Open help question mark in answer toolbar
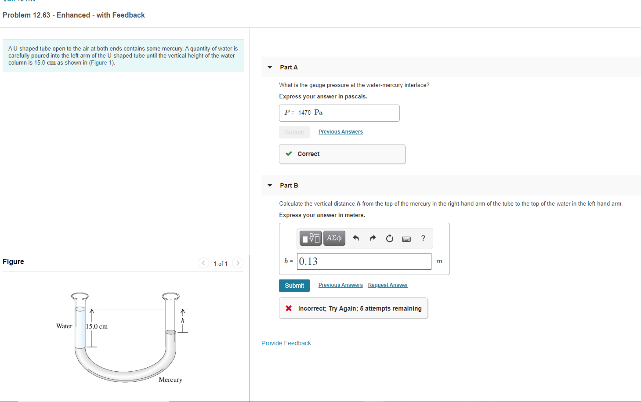 (423, 238)
